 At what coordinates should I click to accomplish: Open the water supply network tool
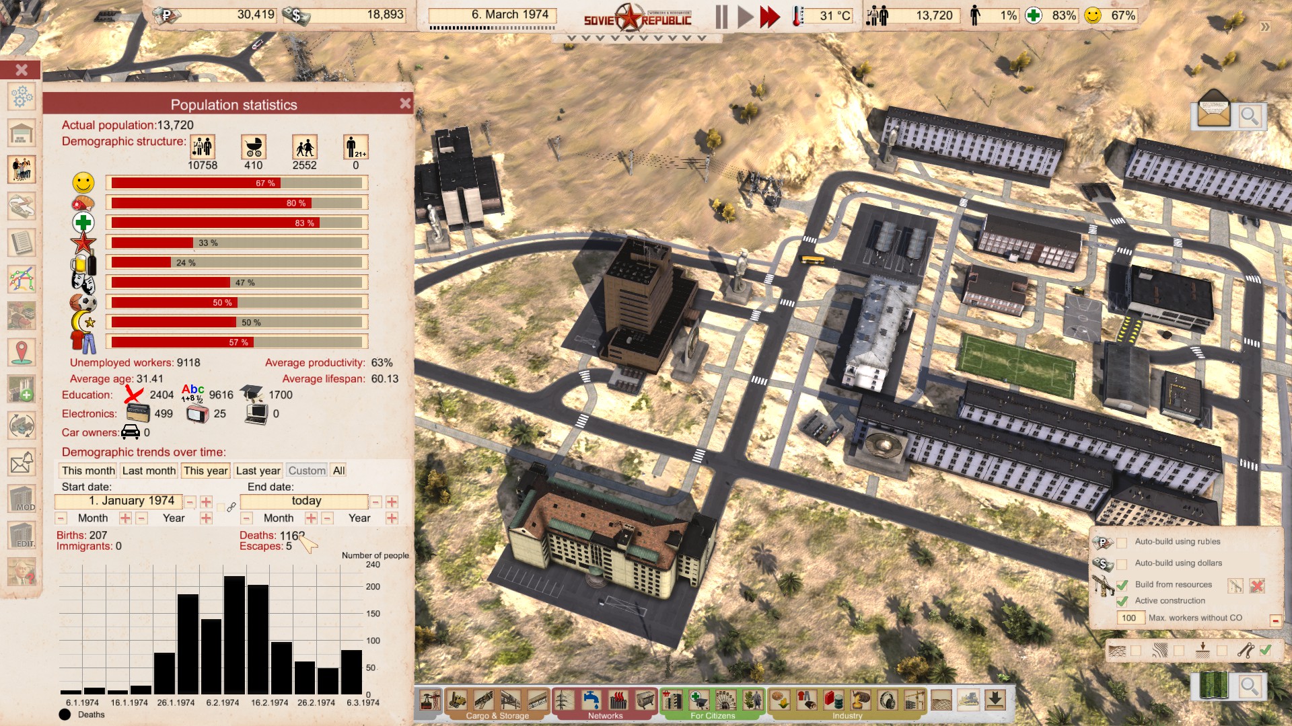tap(591, 700)
